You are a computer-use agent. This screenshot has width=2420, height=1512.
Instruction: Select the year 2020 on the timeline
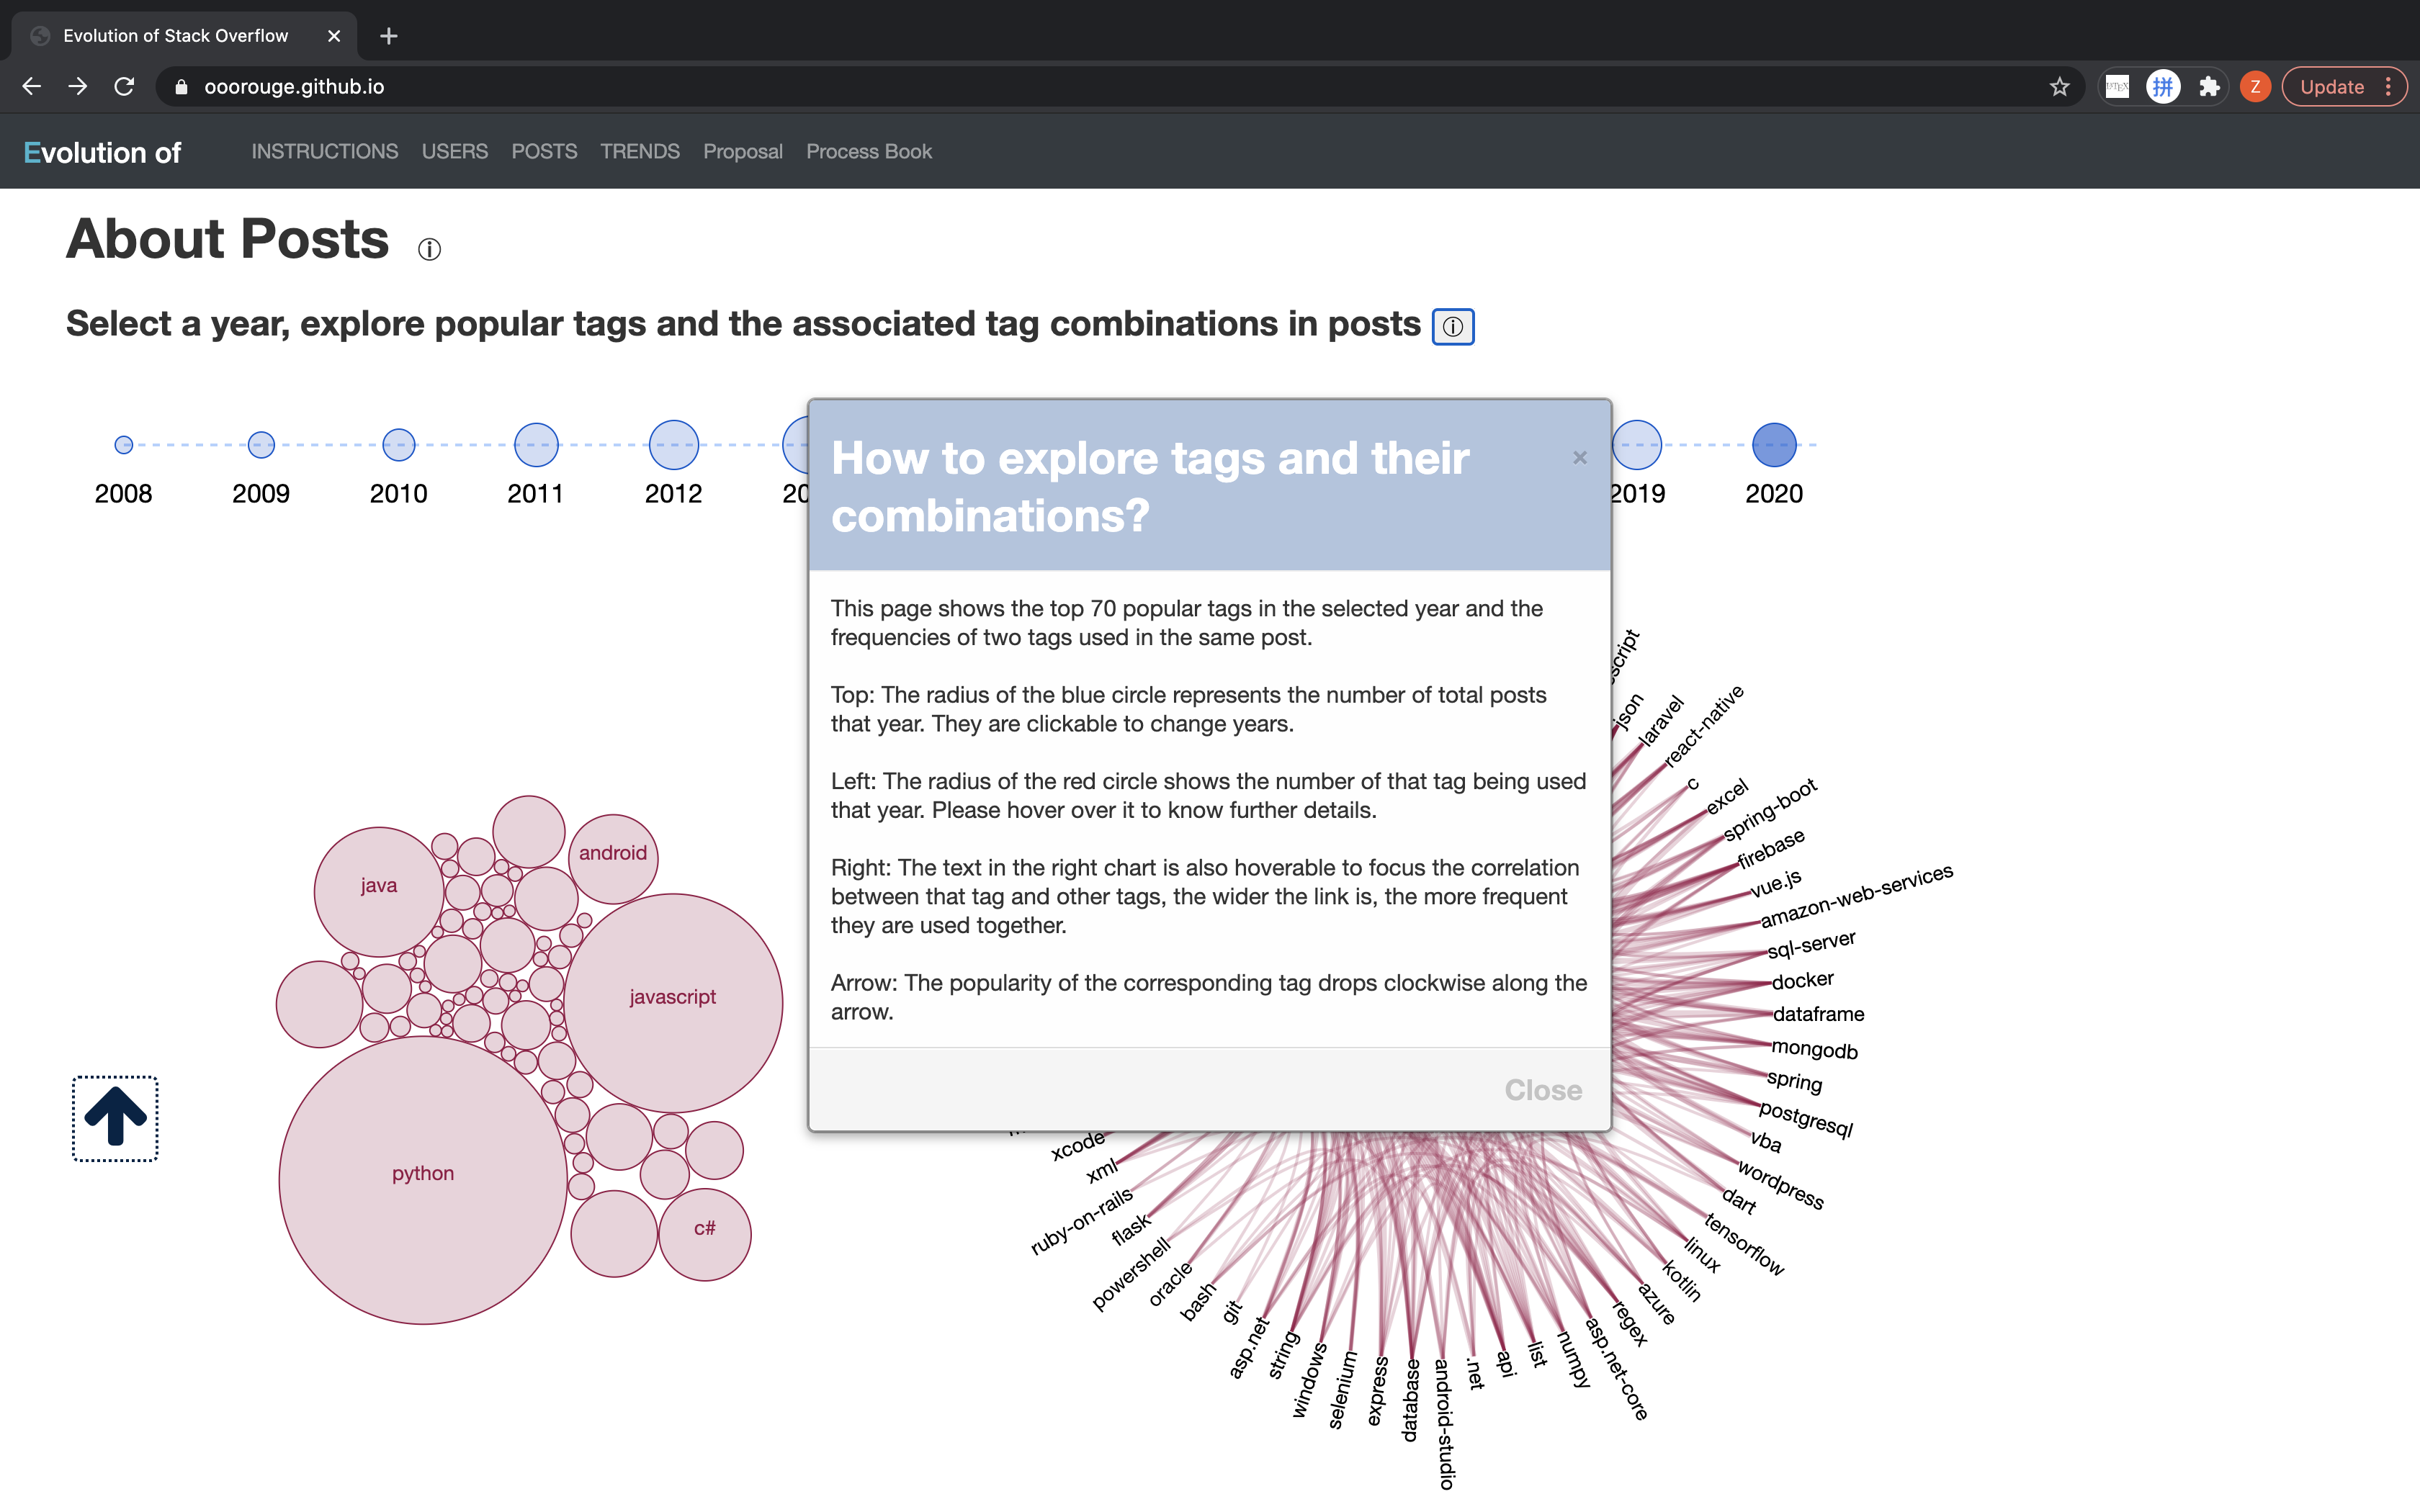point(1775,446)
